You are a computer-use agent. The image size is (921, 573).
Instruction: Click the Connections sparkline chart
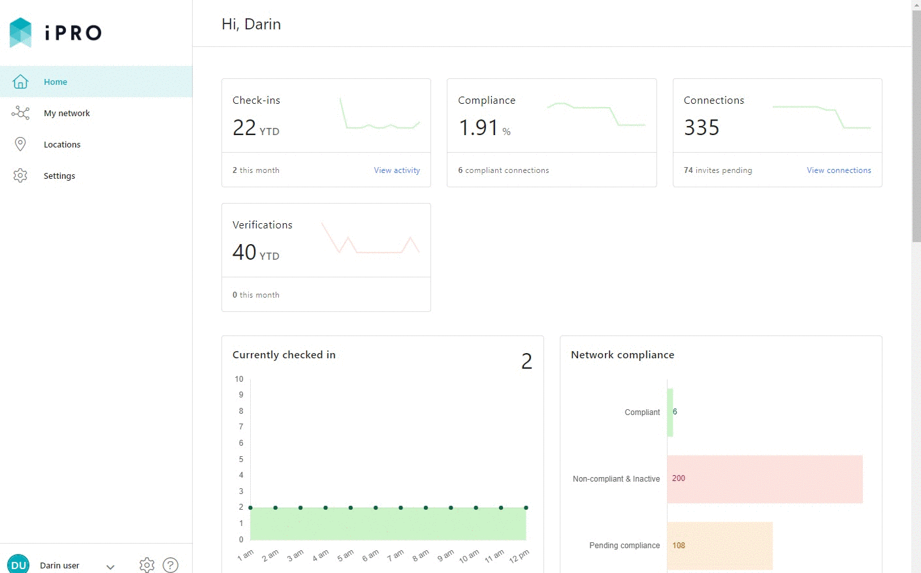pos(822,117)
